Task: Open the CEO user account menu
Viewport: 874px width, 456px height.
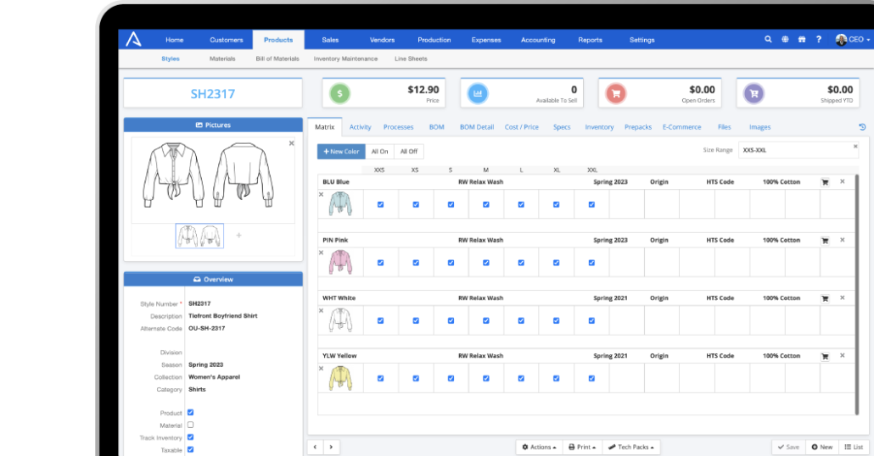Action: coord(852,40)
